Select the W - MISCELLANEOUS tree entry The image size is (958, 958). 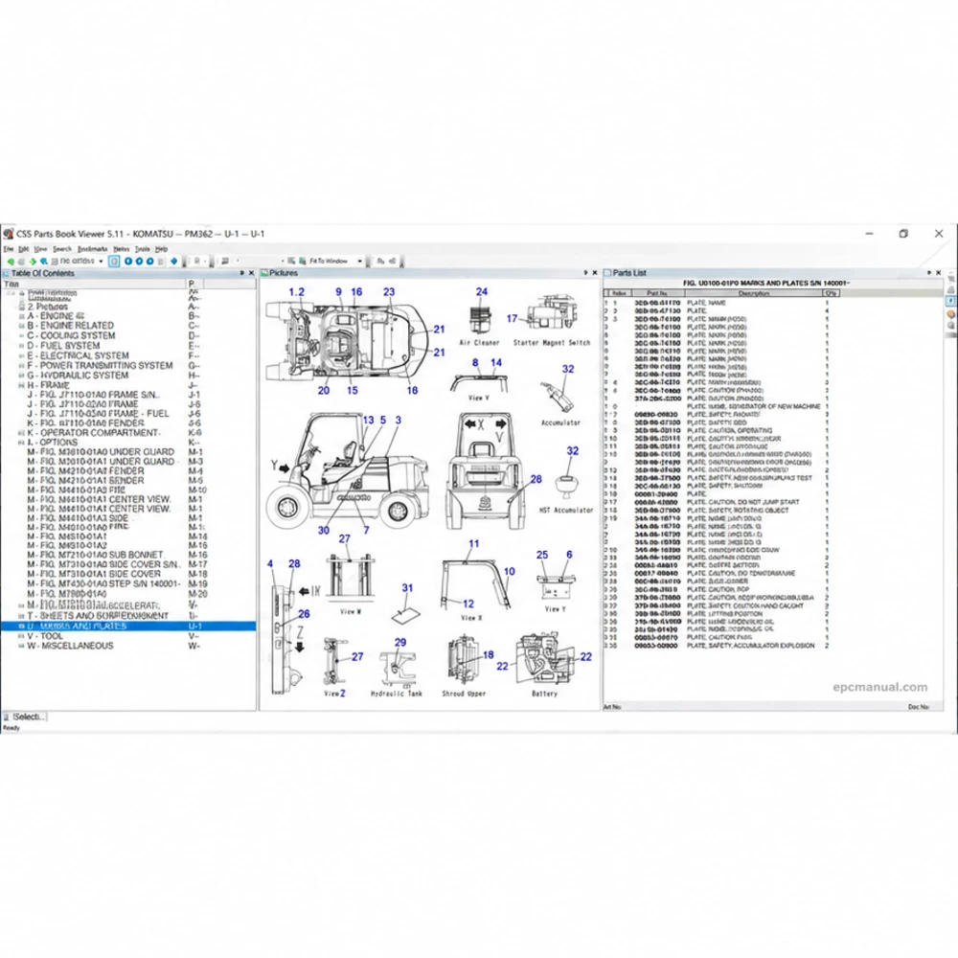tap(70, 646)
